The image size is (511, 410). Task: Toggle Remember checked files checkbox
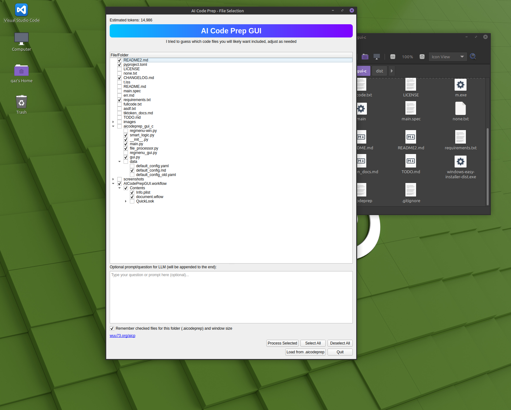112,328
